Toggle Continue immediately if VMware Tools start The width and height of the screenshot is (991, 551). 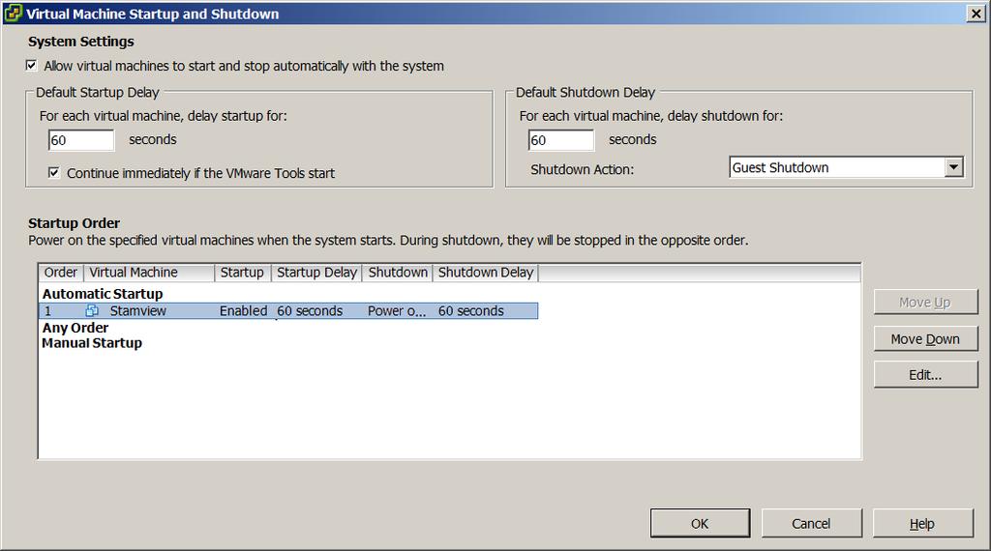click(54, 172)
